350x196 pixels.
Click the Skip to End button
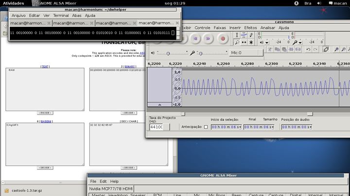(209, 38)
